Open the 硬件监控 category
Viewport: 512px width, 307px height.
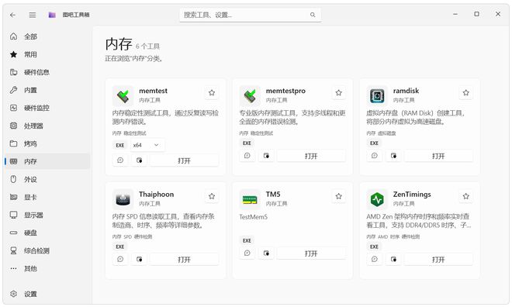47,108
